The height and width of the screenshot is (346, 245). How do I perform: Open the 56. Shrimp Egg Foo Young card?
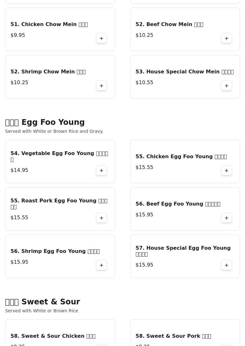(x=60, y=256)
